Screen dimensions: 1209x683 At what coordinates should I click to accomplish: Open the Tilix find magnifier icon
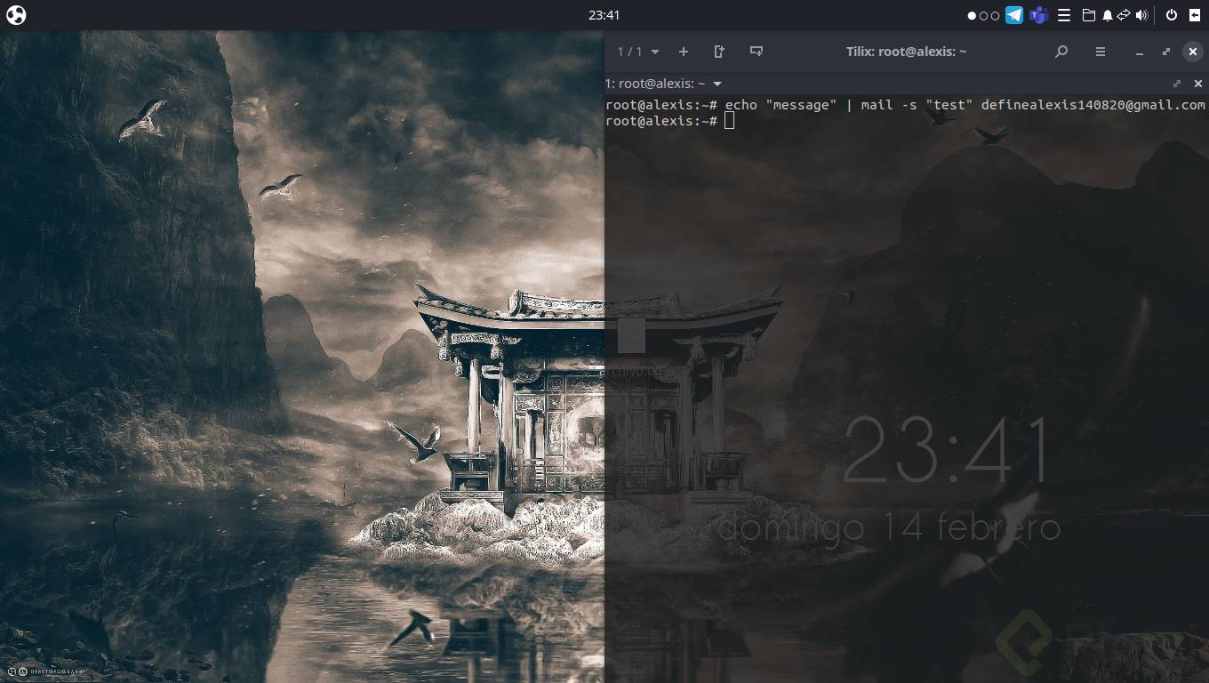pyautogui.click(x=1061, y=52)
